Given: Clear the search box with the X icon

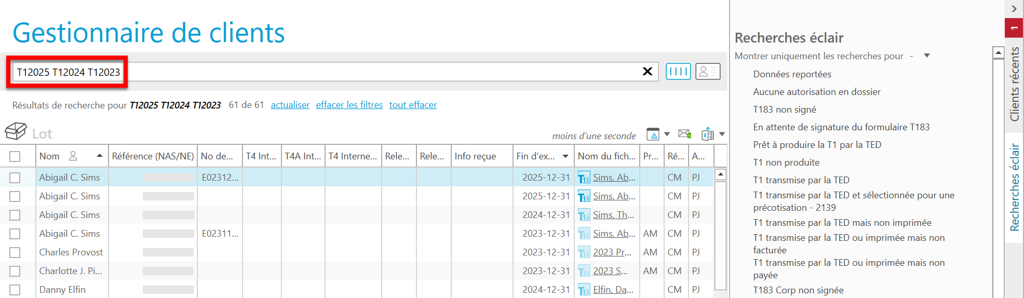Looking at the screenshot, I should 647,72.
